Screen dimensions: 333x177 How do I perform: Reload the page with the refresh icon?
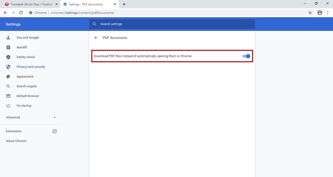pyautogui.click(x=21, y=13)
